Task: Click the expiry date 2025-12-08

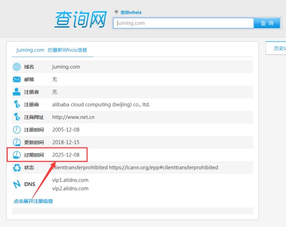Action: pos(66,155)
